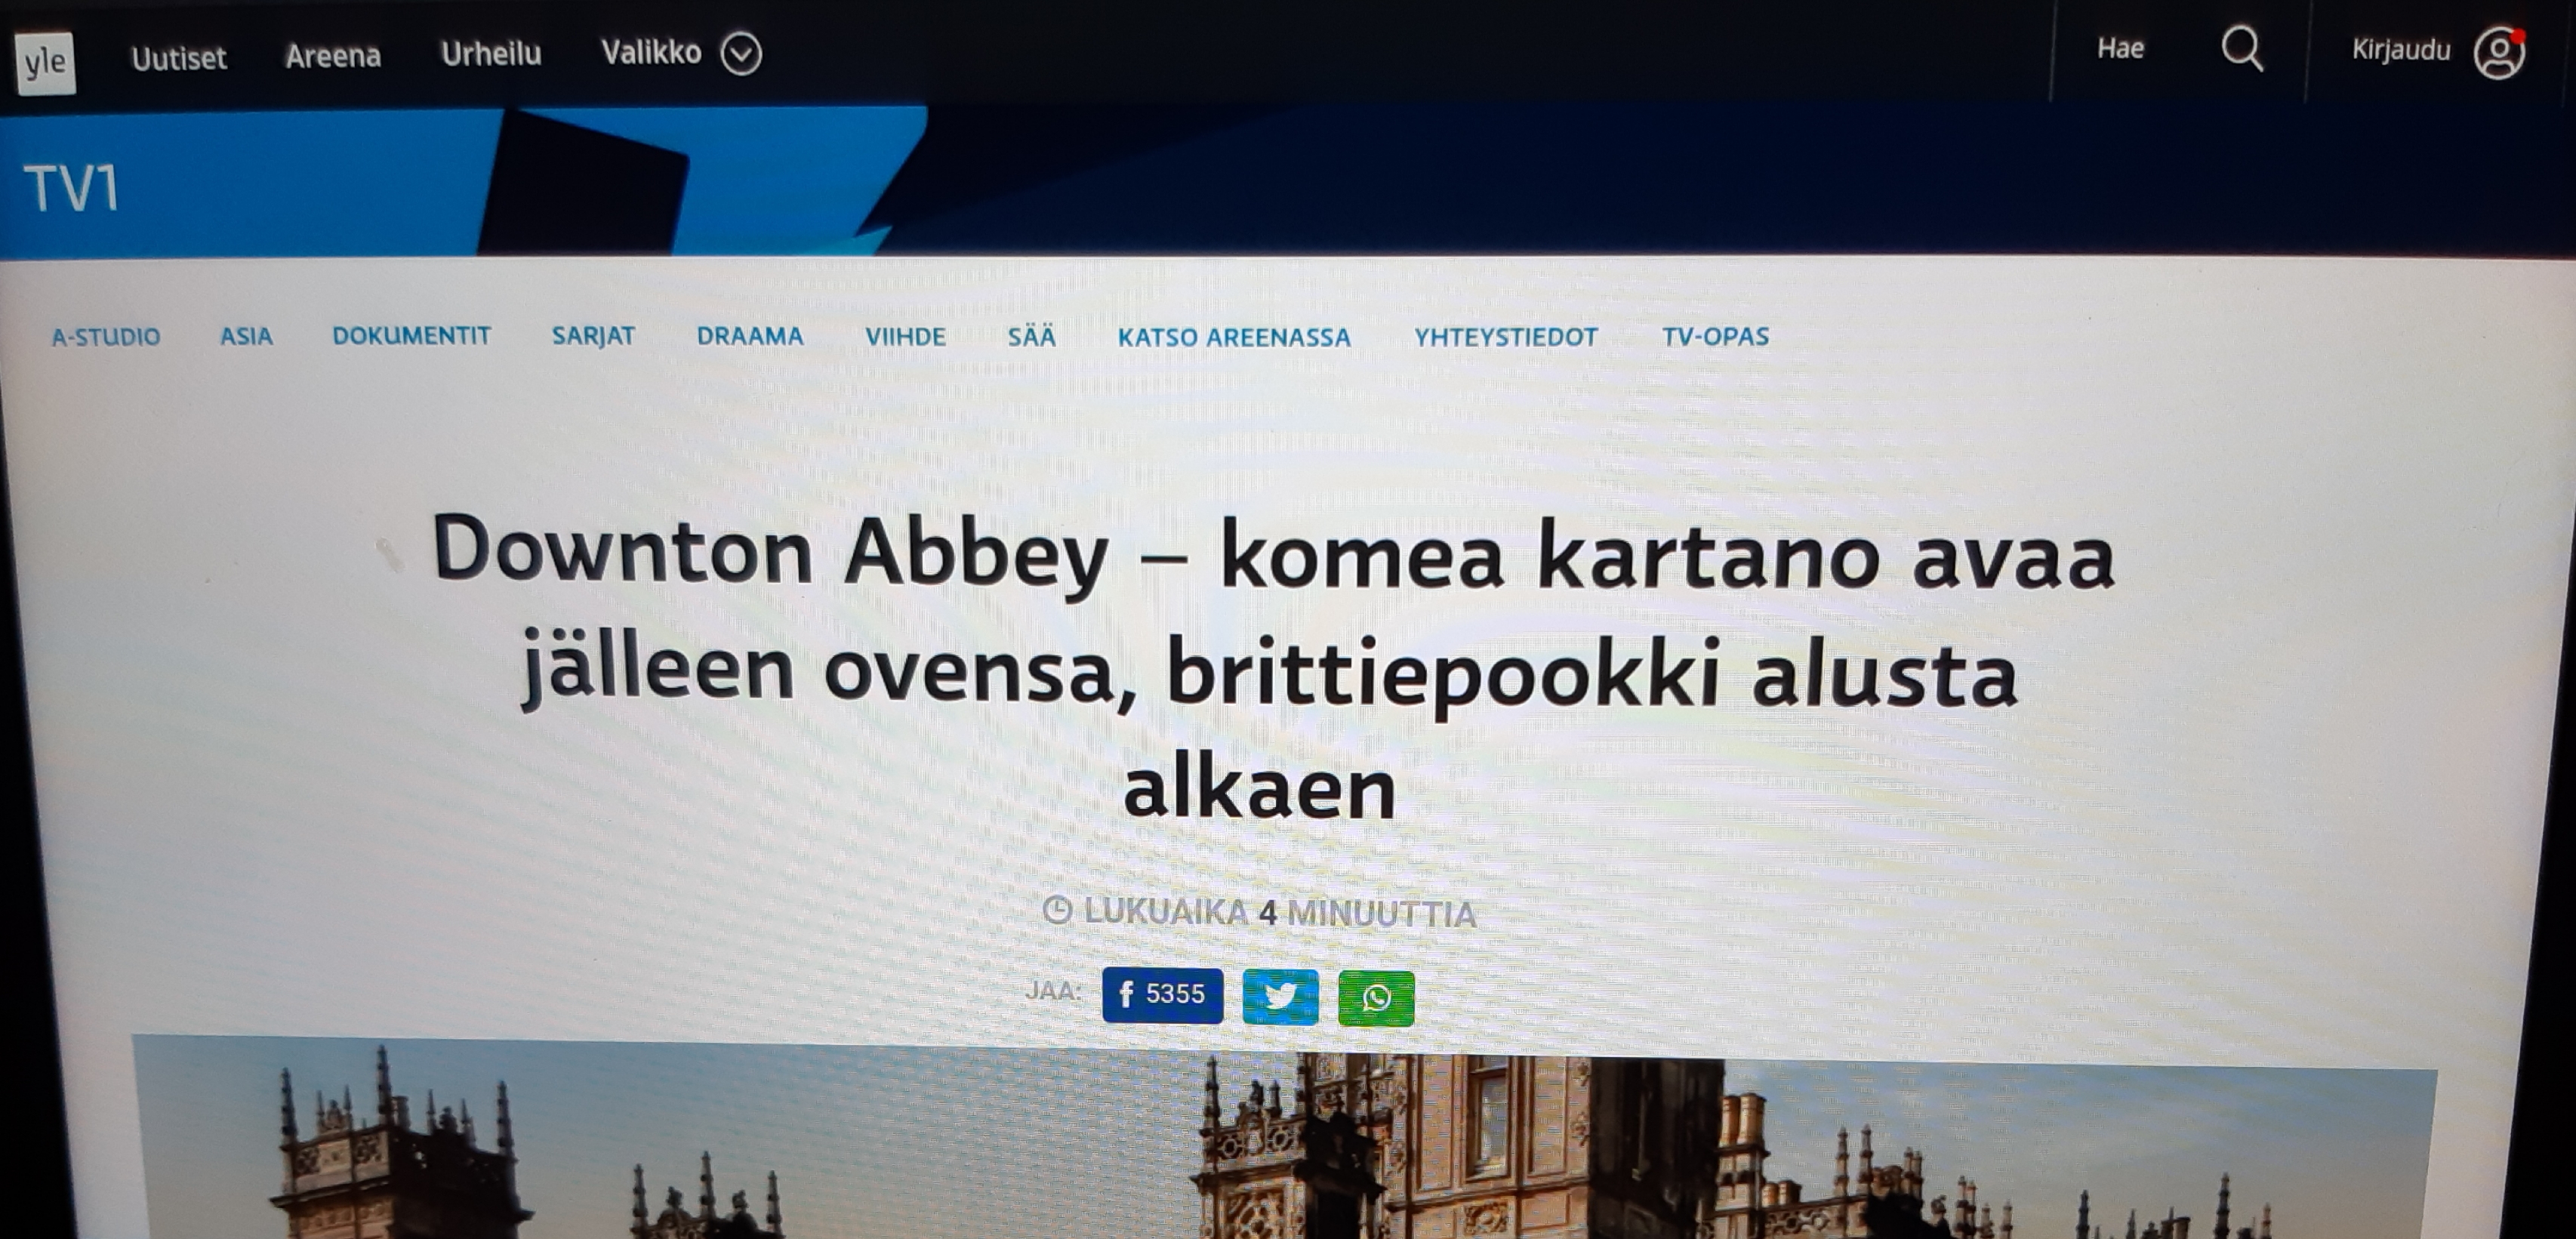2576x1239 pixels.
Task: Open the Urheilu section
Action: coord(491,53)
